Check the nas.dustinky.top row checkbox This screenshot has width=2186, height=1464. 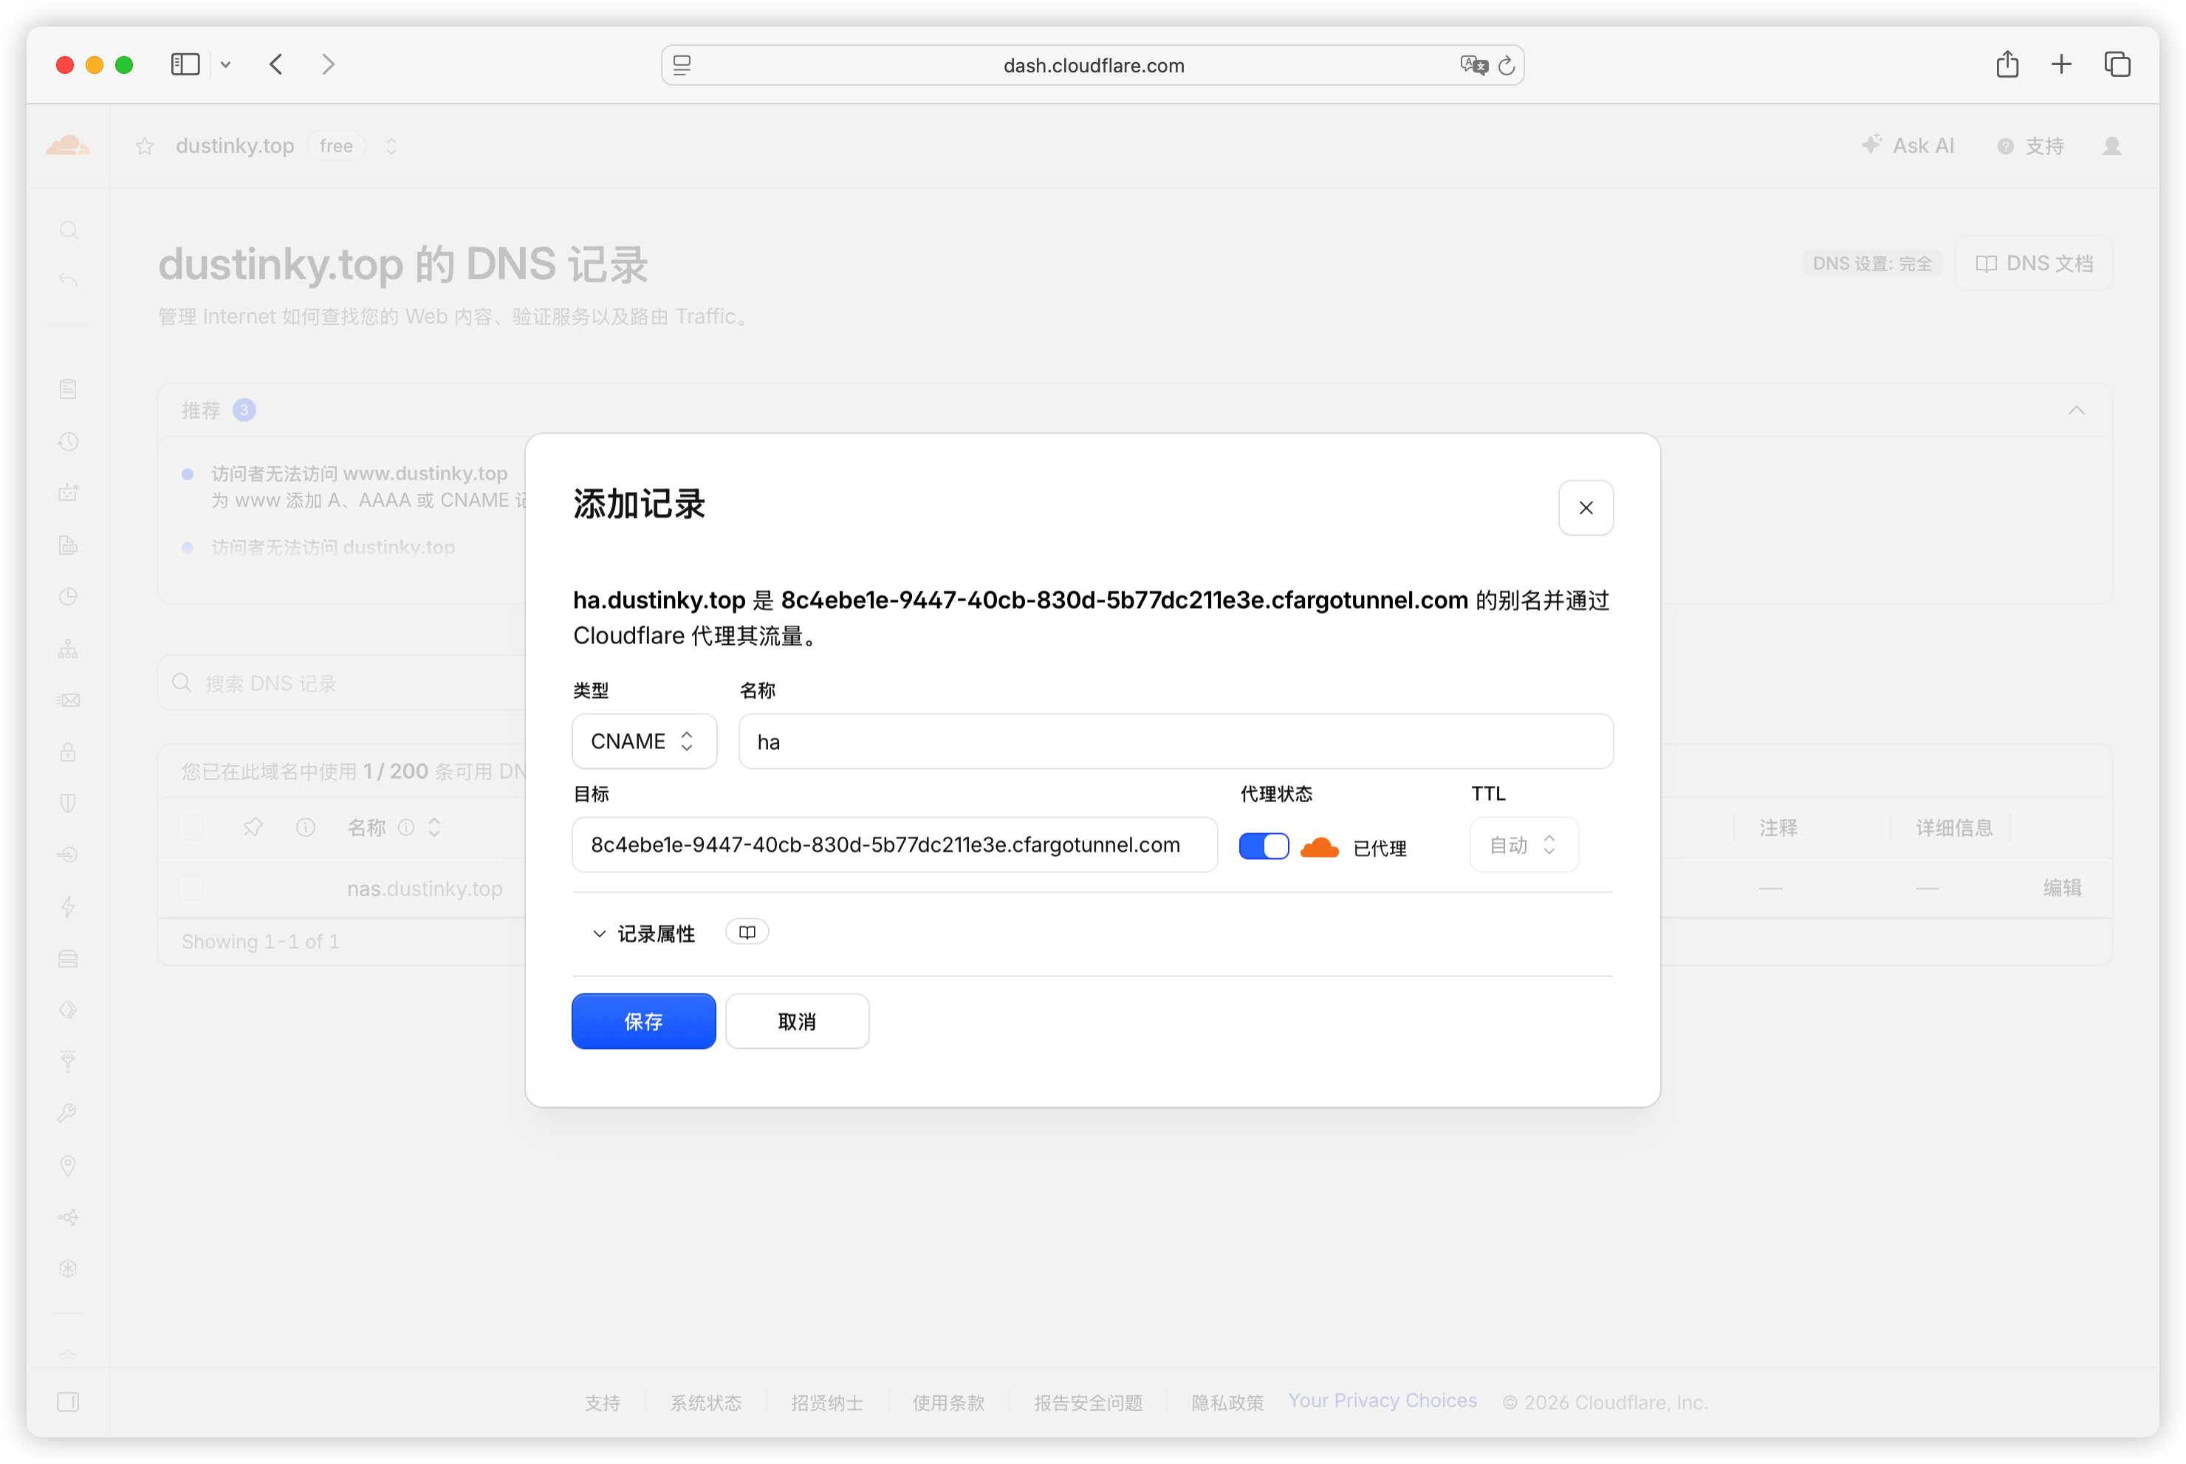click(191, 887)
